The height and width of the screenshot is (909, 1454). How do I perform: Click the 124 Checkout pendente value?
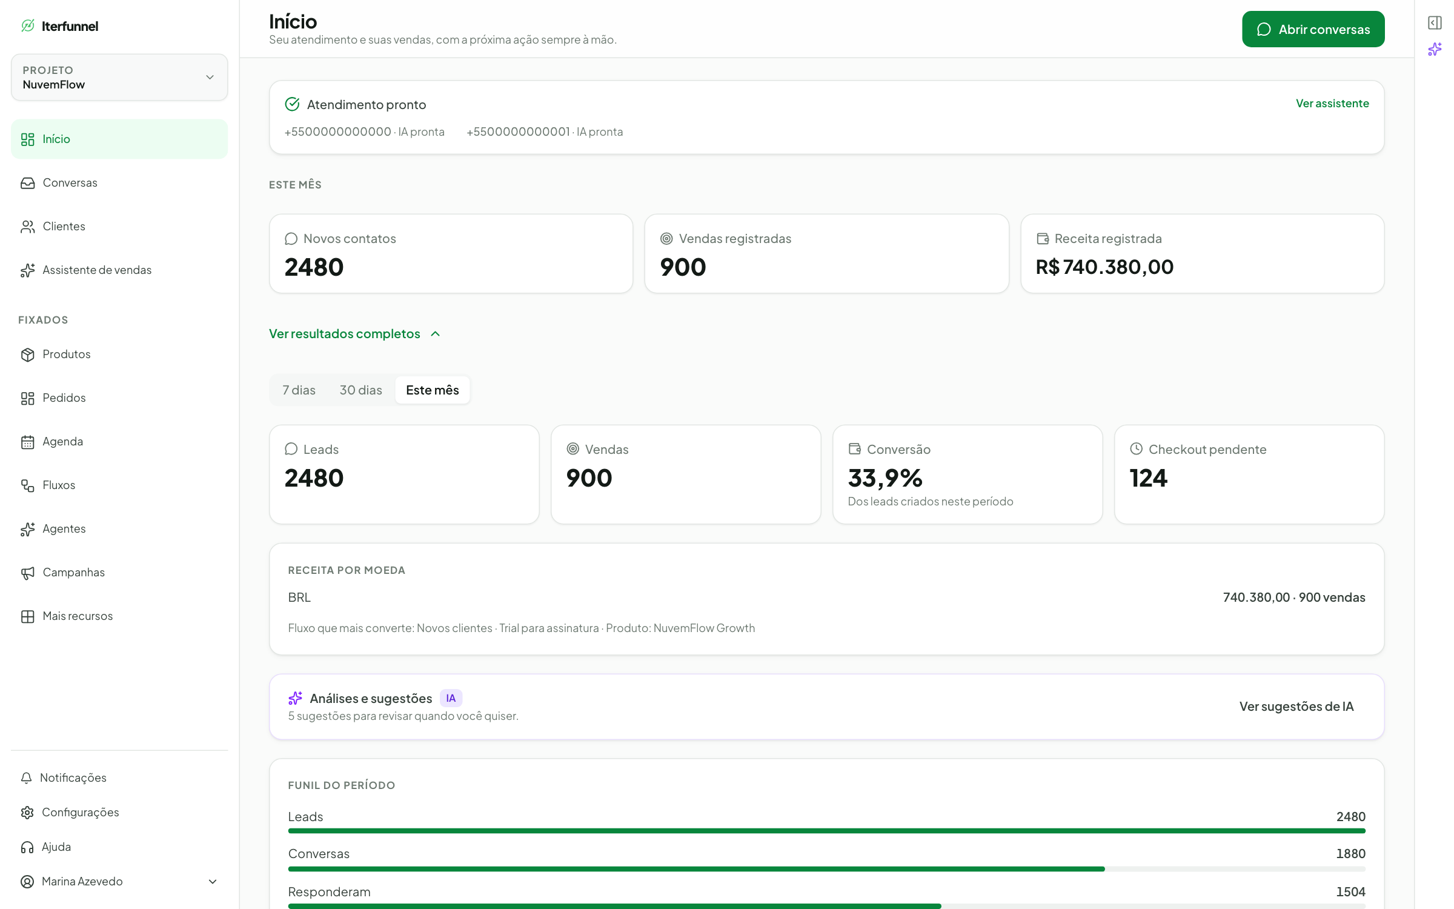coord(1148,478)
